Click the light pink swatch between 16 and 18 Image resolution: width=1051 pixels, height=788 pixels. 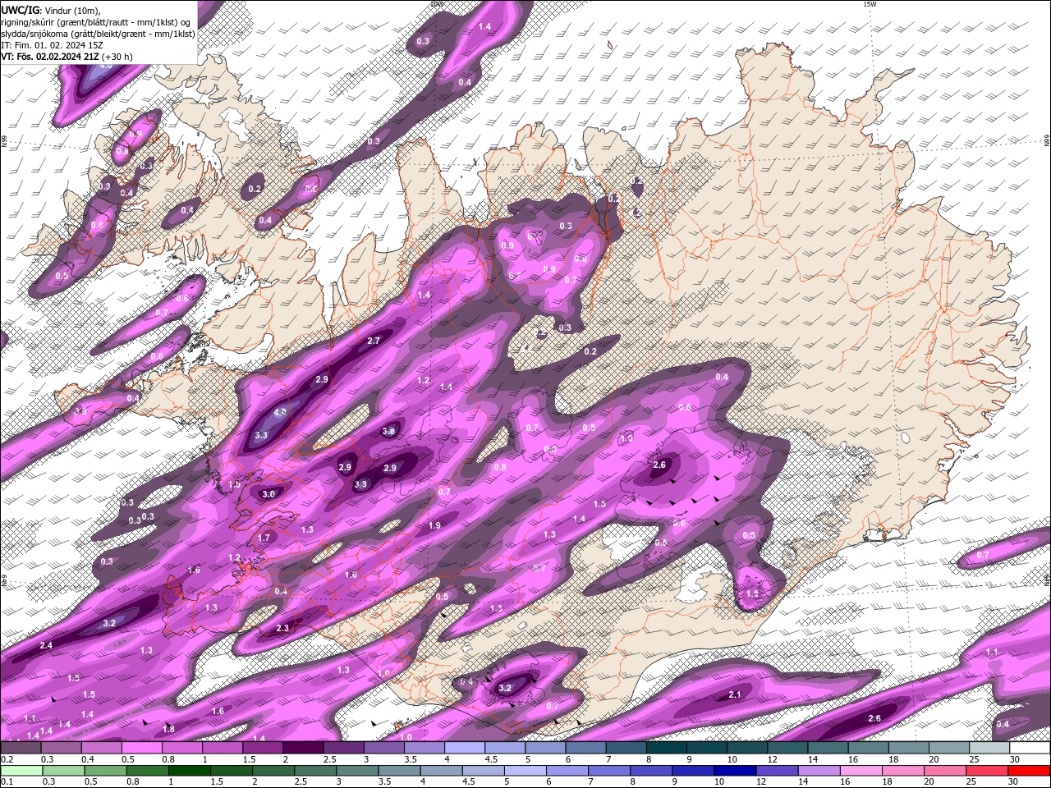(x=861, y=771)
